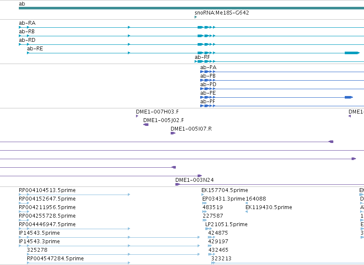Click the 429197 feature label
364x265 pixels.
coord(219,242)
